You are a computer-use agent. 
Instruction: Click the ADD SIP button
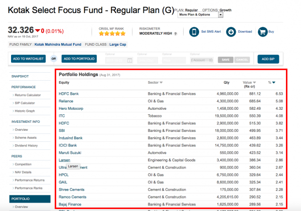click(268, 59)
